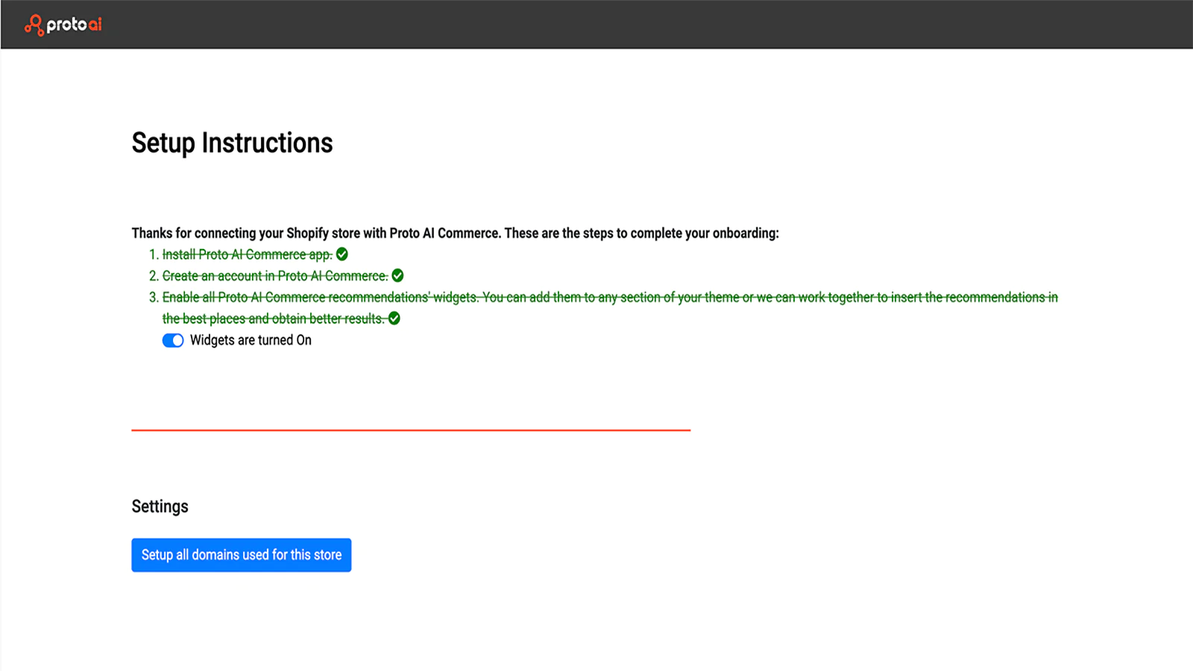Turn off the Widgets toggle switch
Image resolution: width=1193 pixels, height=671 pixels.
click(x=173, y=341)
